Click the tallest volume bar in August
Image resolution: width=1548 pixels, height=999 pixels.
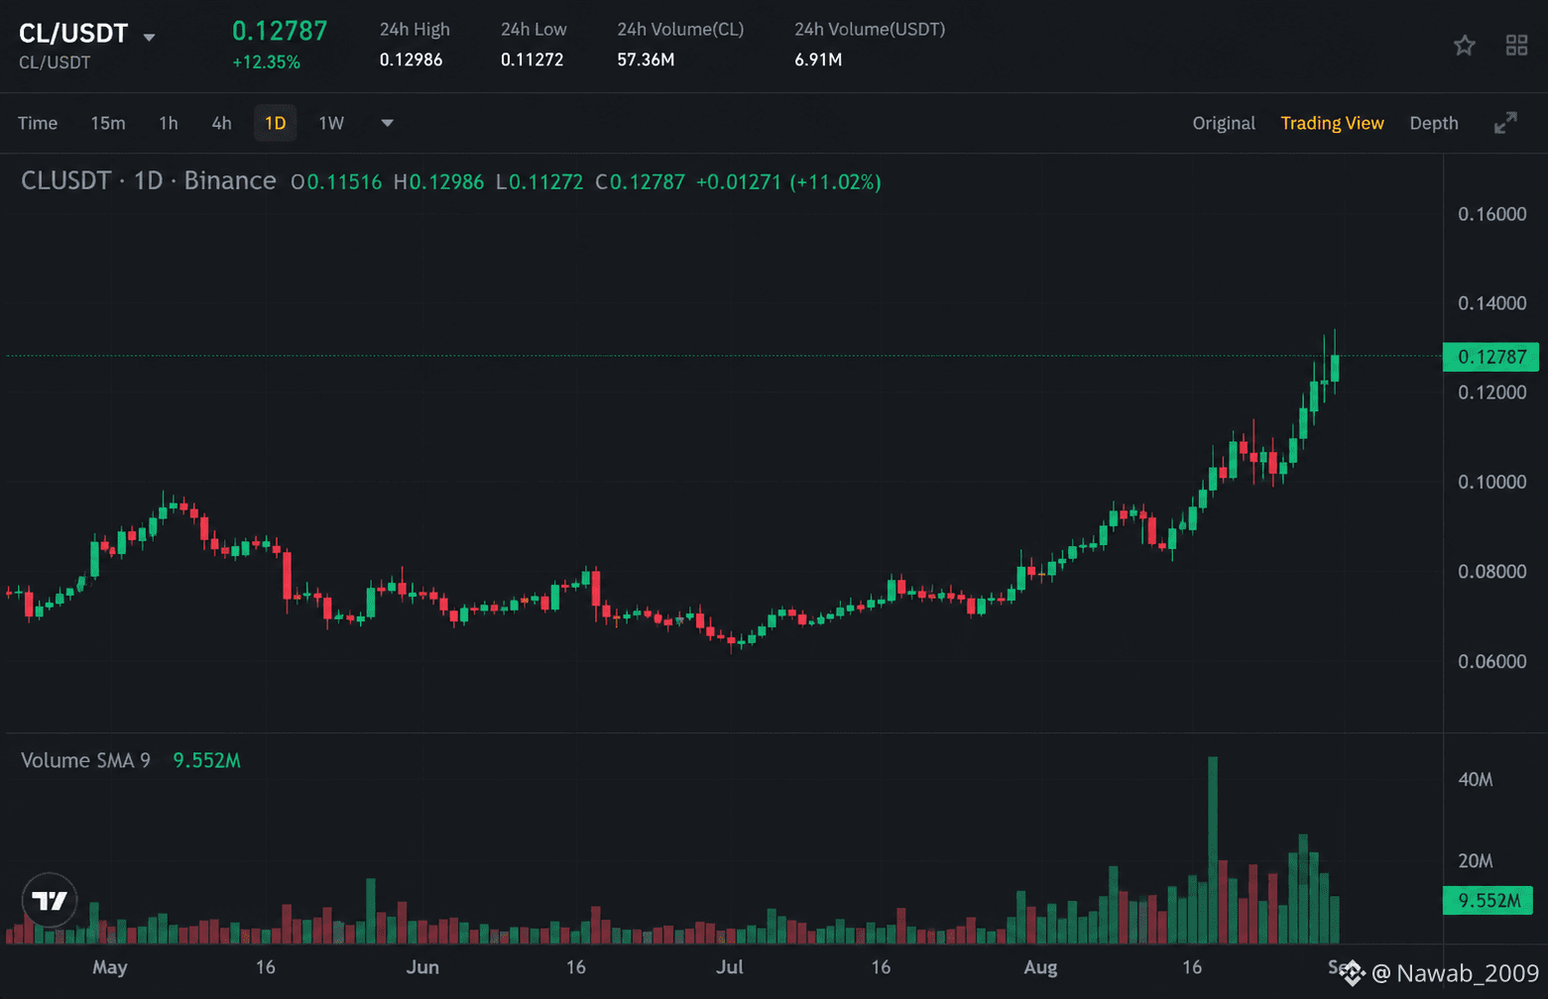[1212, 849]
